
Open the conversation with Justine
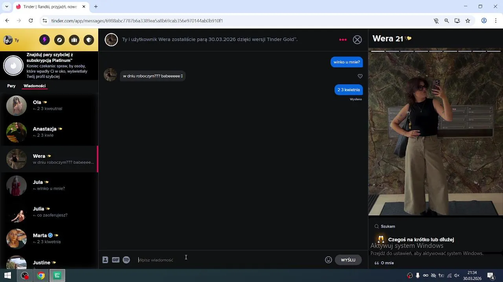[x=49, y=262]
